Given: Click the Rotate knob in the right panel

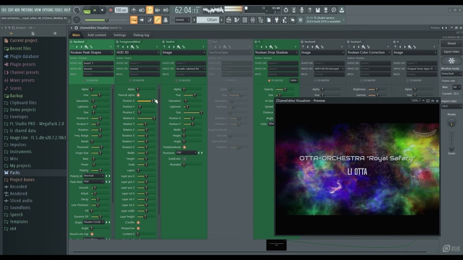Looking at the screenshot, I should [x=451, y=123].
